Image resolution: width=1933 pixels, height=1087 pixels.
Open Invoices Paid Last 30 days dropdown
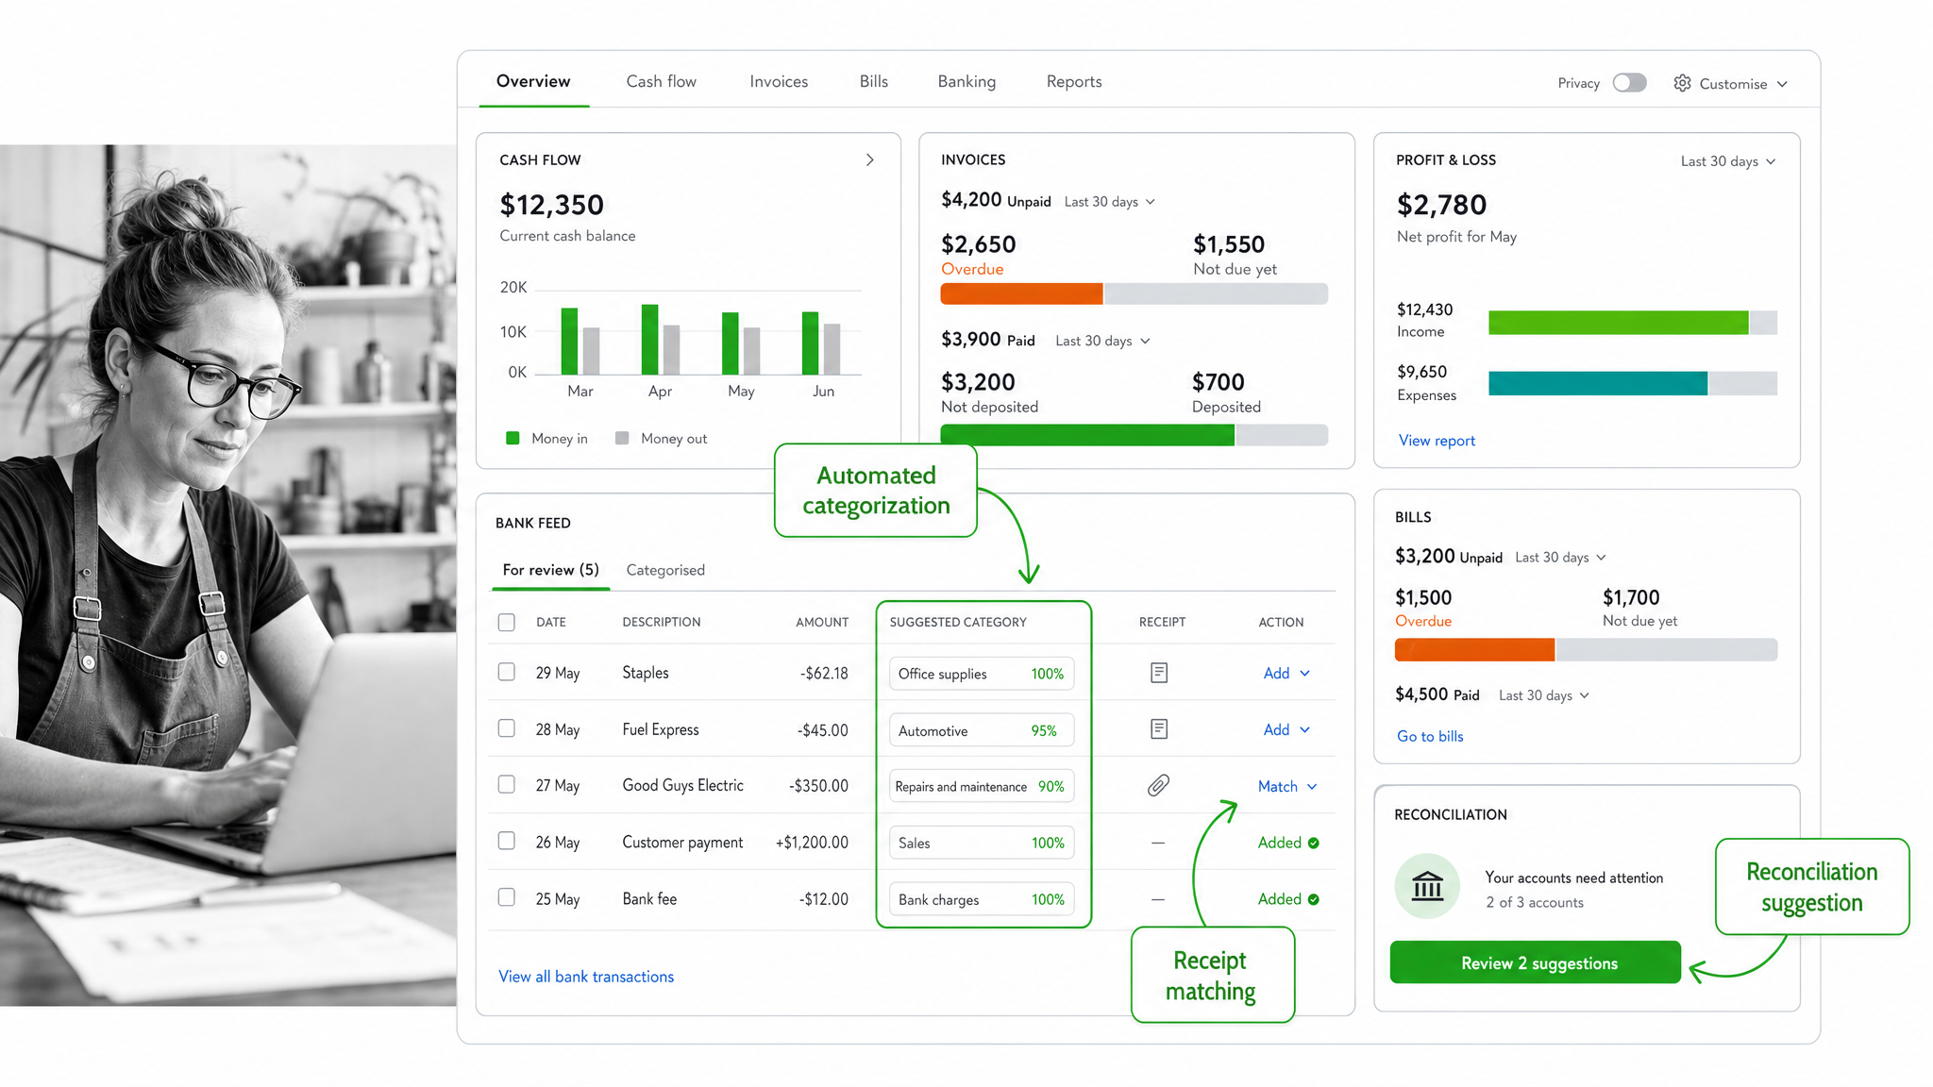click(1102, 341)
